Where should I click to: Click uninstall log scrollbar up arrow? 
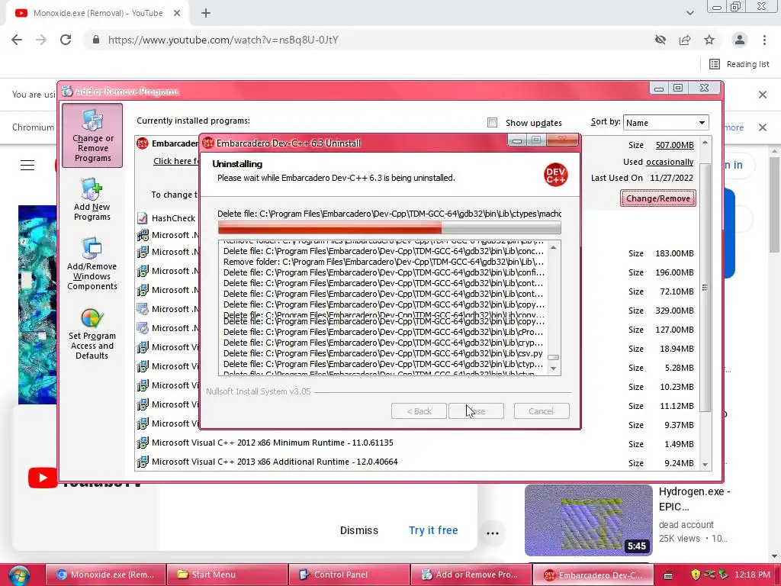[554, 248]
